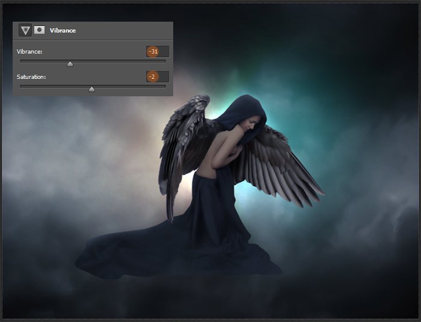Click far right end of Saturation track
This screenshot has height=322, width=421.
coord(165,86)
